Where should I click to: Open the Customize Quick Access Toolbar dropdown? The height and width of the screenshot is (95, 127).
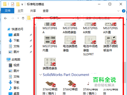pyautogui.click(x=22, y=5)
